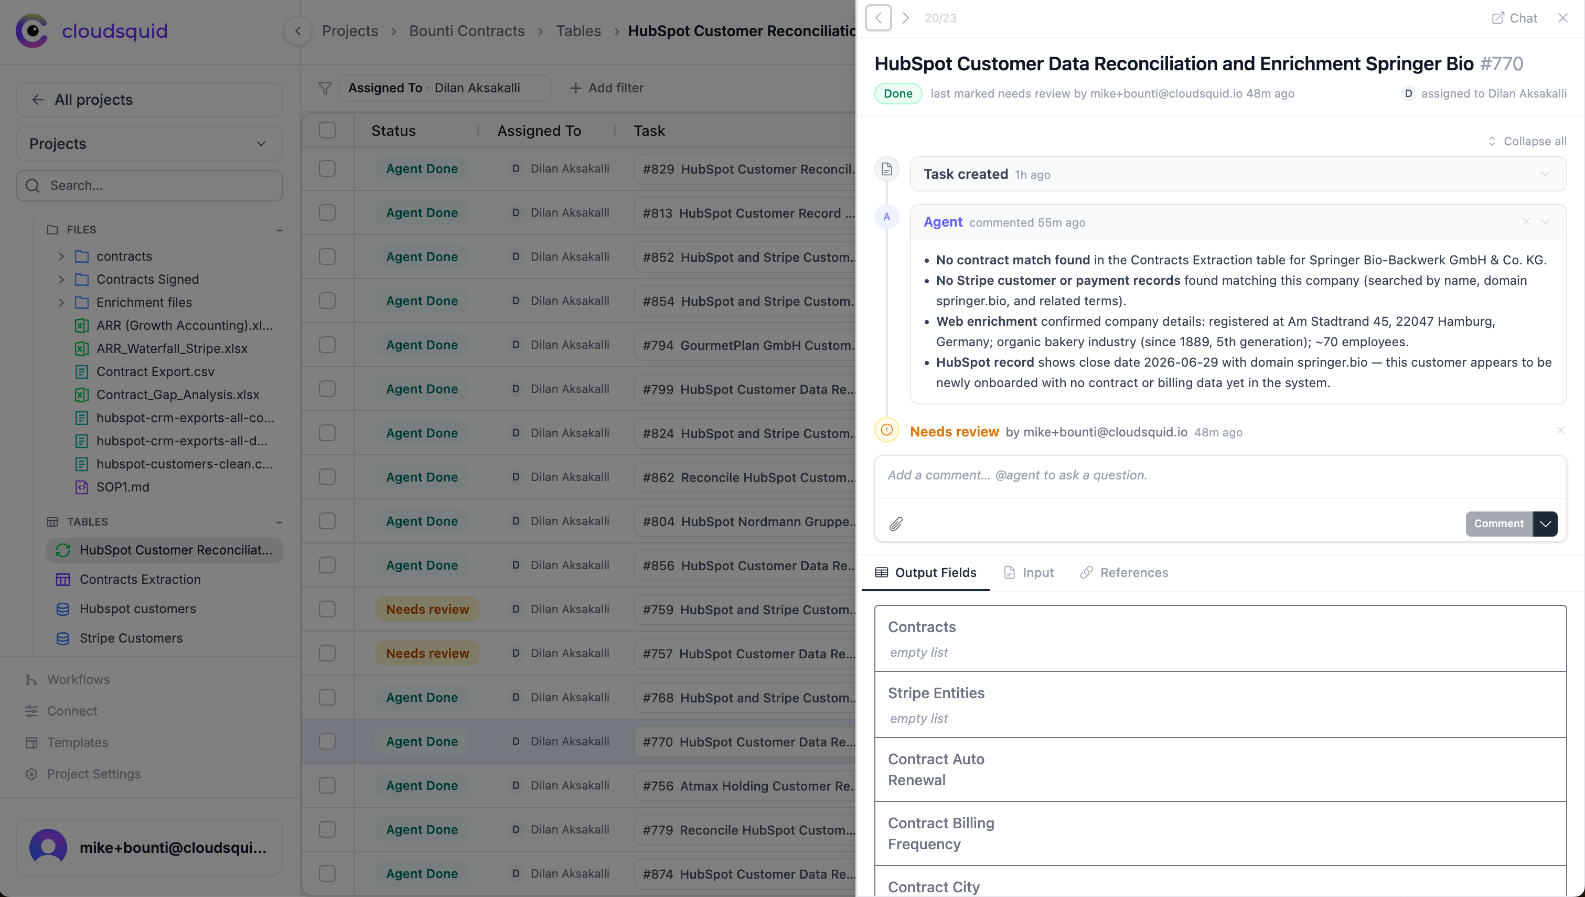Collapse the FILES section
The width and height of the screenshot is (1585, 897).
pos(280,230)
